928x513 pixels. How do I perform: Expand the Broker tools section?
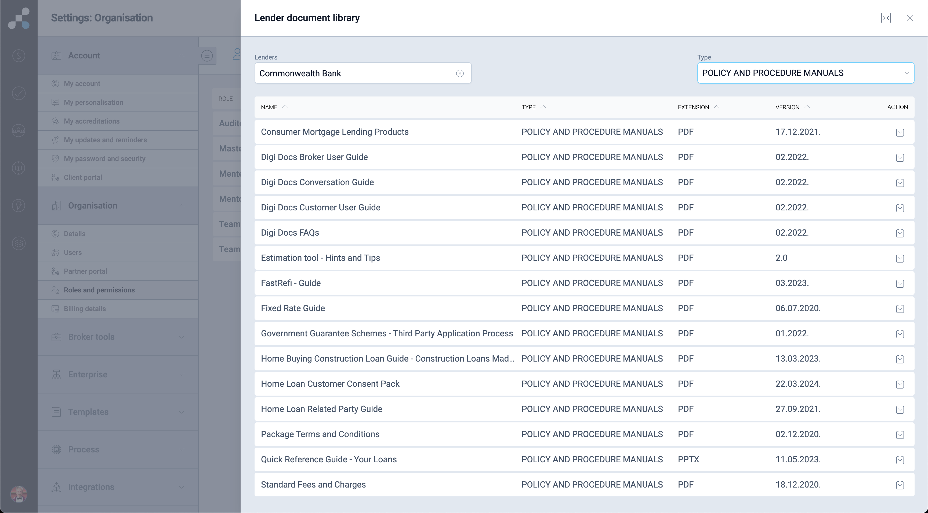pyautogui.click(x=118, y=337)
